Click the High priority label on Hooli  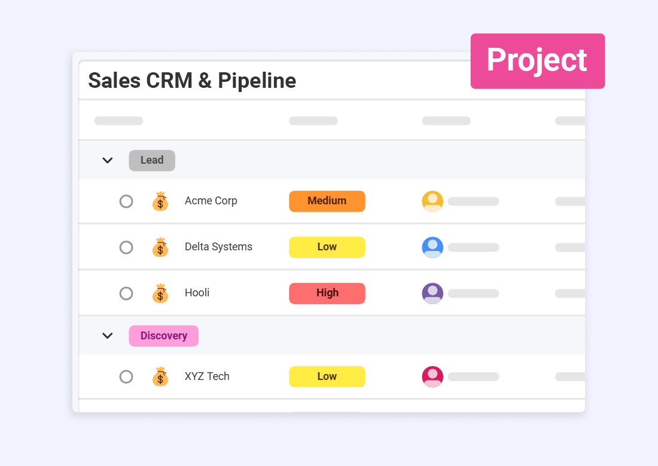(327, 293)
